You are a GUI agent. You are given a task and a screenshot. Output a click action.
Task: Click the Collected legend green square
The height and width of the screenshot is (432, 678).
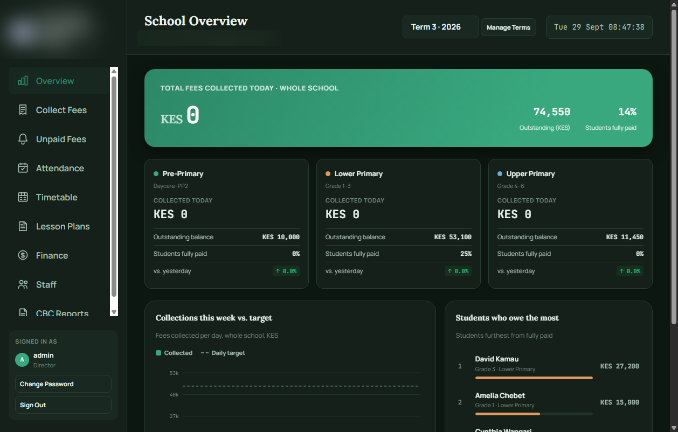click(x=158, y=353)
